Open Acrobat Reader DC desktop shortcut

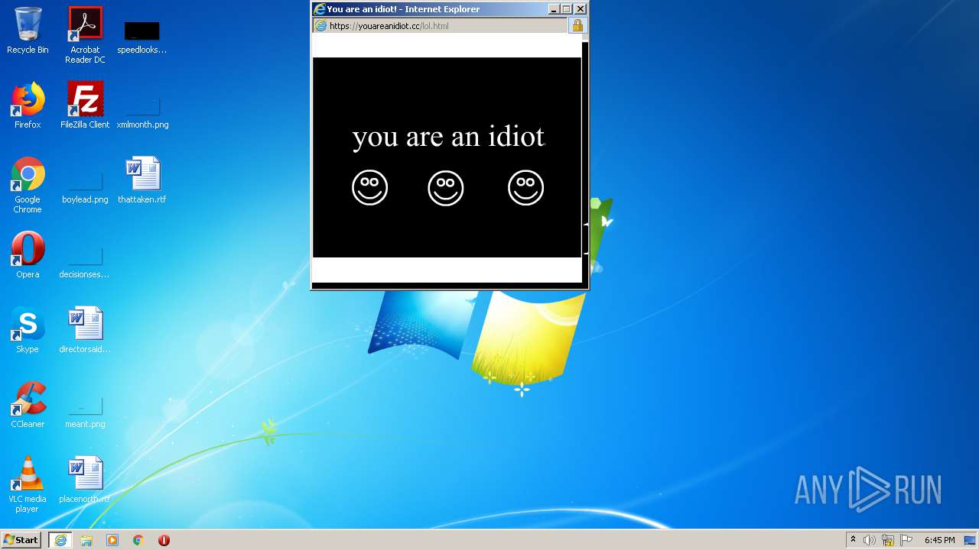(85, 34)
